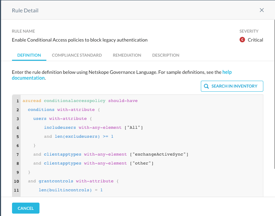Select line number 11 in the gutter
This screenshot has height=216, width=275.
click(x=16, y=190)
